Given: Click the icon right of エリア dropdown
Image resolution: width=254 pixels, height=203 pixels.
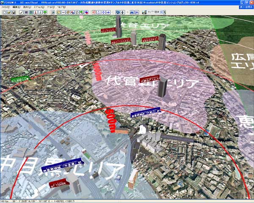Looking at the screenshot, I should (165, 12).
